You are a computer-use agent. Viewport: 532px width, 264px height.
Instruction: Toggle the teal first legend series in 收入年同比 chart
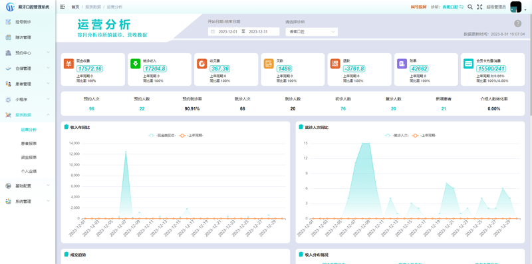162,136
